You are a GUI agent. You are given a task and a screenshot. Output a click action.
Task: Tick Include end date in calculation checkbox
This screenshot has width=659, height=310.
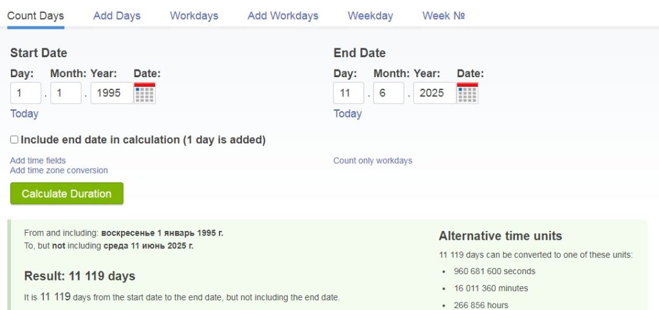click(x=14, y=140)
